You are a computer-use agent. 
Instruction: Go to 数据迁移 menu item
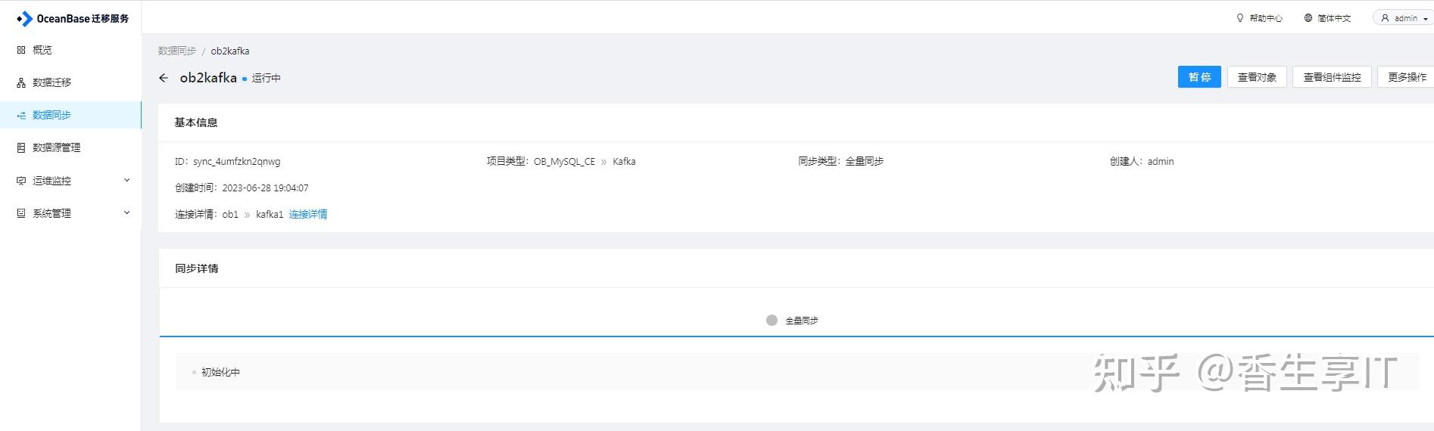pyautogui.click(x=51, y=82)
